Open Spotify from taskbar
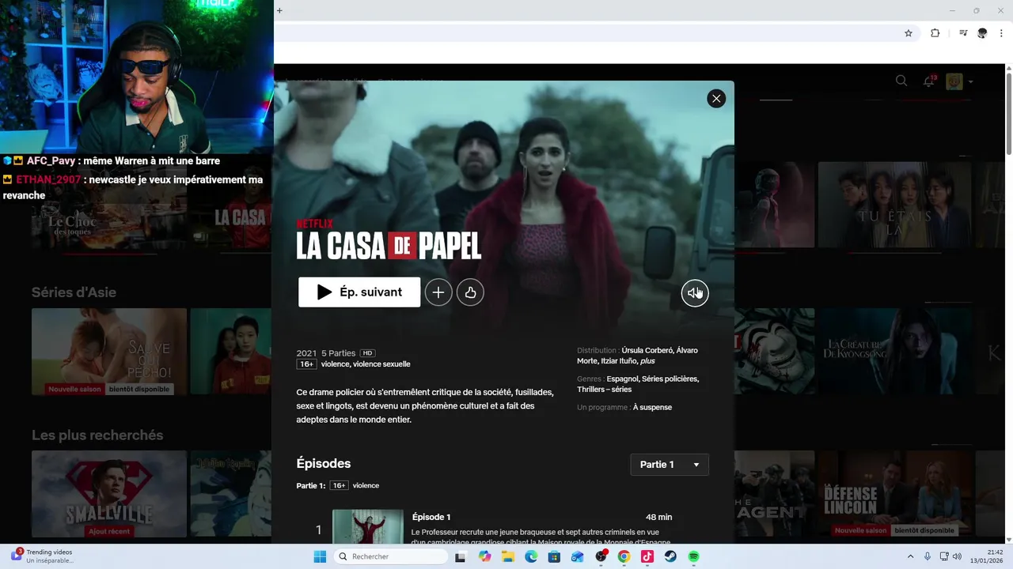Image resolution: width=1013 pixels, height=569 pixels. coord(693,557)
